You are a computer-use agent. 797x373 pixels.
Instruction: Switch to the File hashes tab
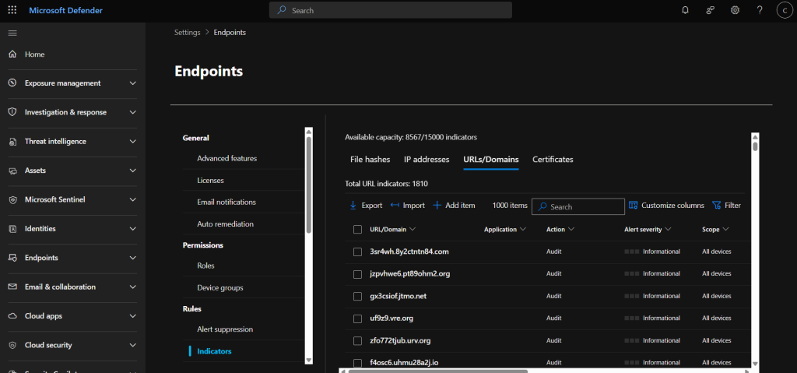pos(370,160)
